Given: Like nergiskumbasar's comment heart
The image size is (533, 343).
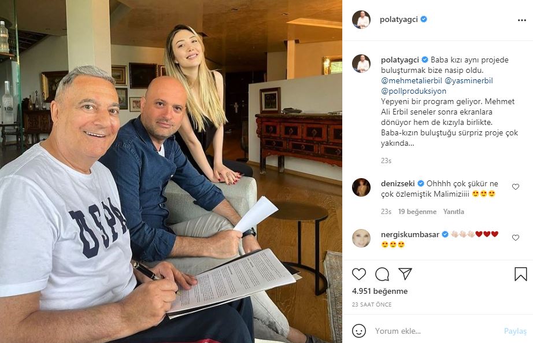Looking at the screenshot, I should pyautogui.click(x=516, y=238).
